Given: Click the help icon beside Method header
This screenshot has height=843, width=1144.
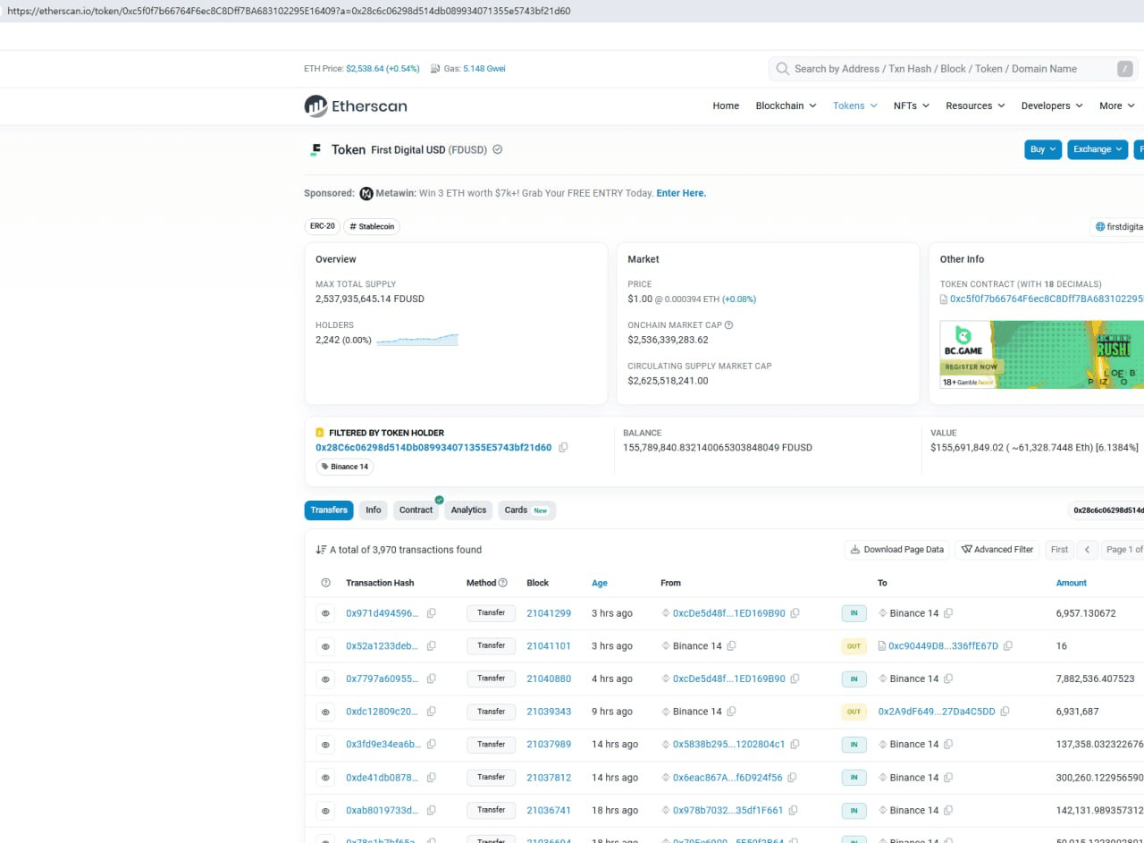Looking at the screenshot, I should (x=502, y=583).
